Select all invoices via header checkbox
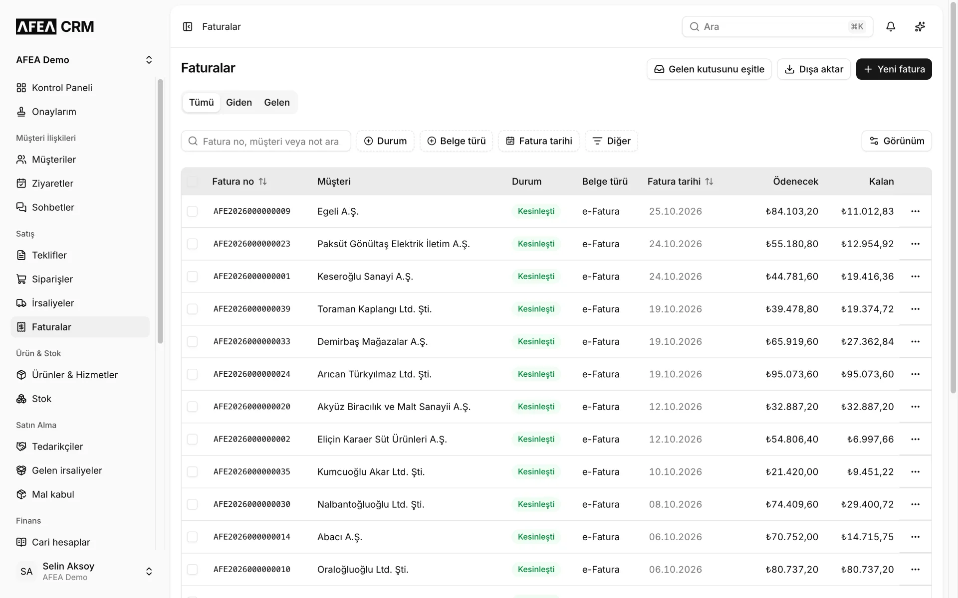Screen dimensions: 958x598 pos(192,181)
